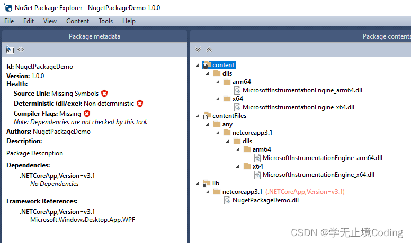
Task: Click the NuGet Package Explorer app icon
Action: 8,8
